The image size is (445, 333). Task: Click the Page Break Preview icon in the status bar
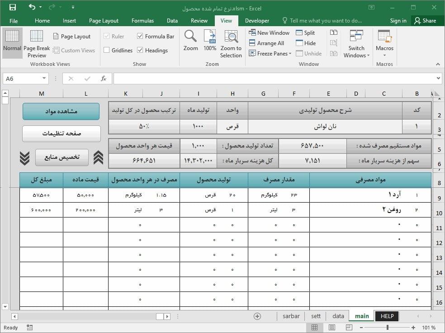(x=349, y=328)
